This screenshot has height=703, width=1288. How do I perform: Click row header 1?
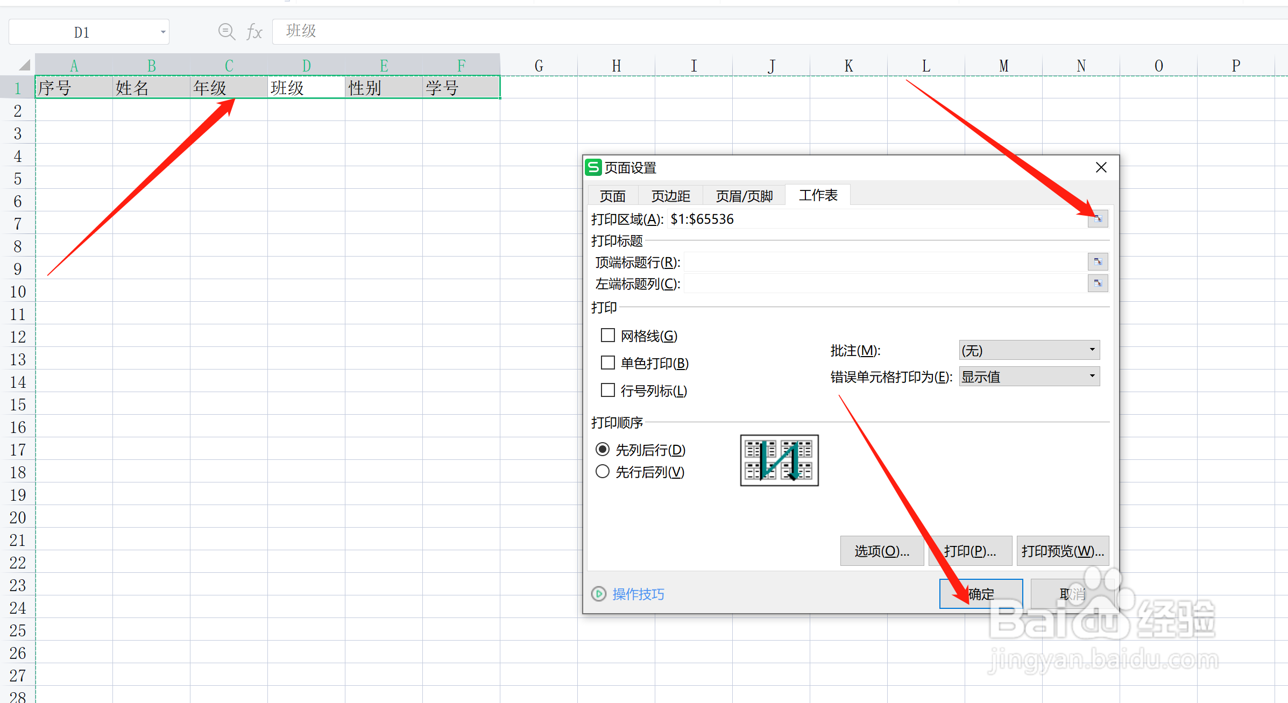[18, 88]
